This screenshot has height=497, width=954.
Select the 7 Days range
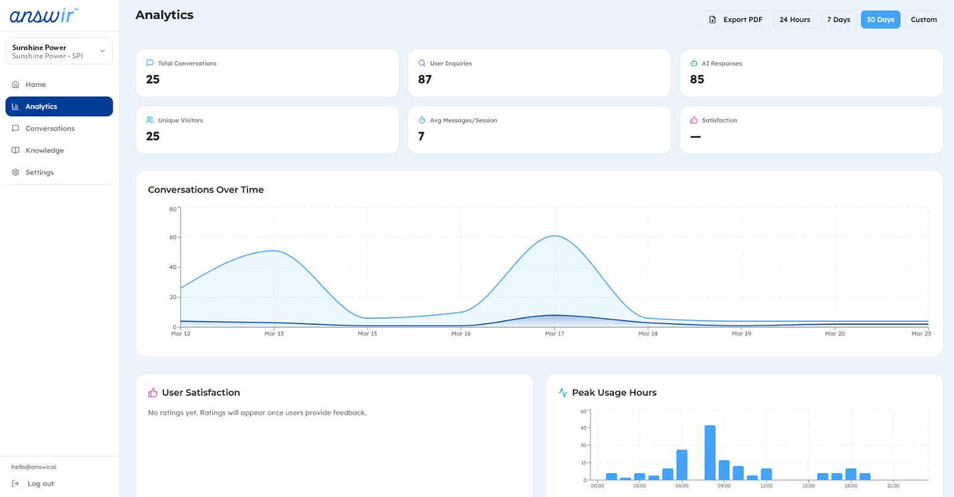(x=838, y=20)
